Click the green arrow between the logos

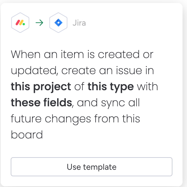(39, 23)
